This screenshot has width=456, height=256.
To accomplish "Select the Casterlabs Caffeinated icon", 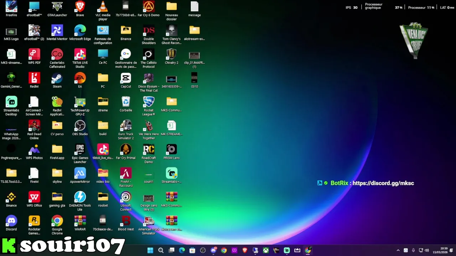I will coord(57,59).
